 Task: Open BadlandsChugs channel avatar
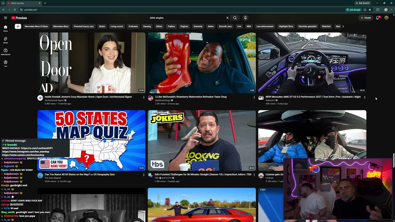[x=151, y=98]
